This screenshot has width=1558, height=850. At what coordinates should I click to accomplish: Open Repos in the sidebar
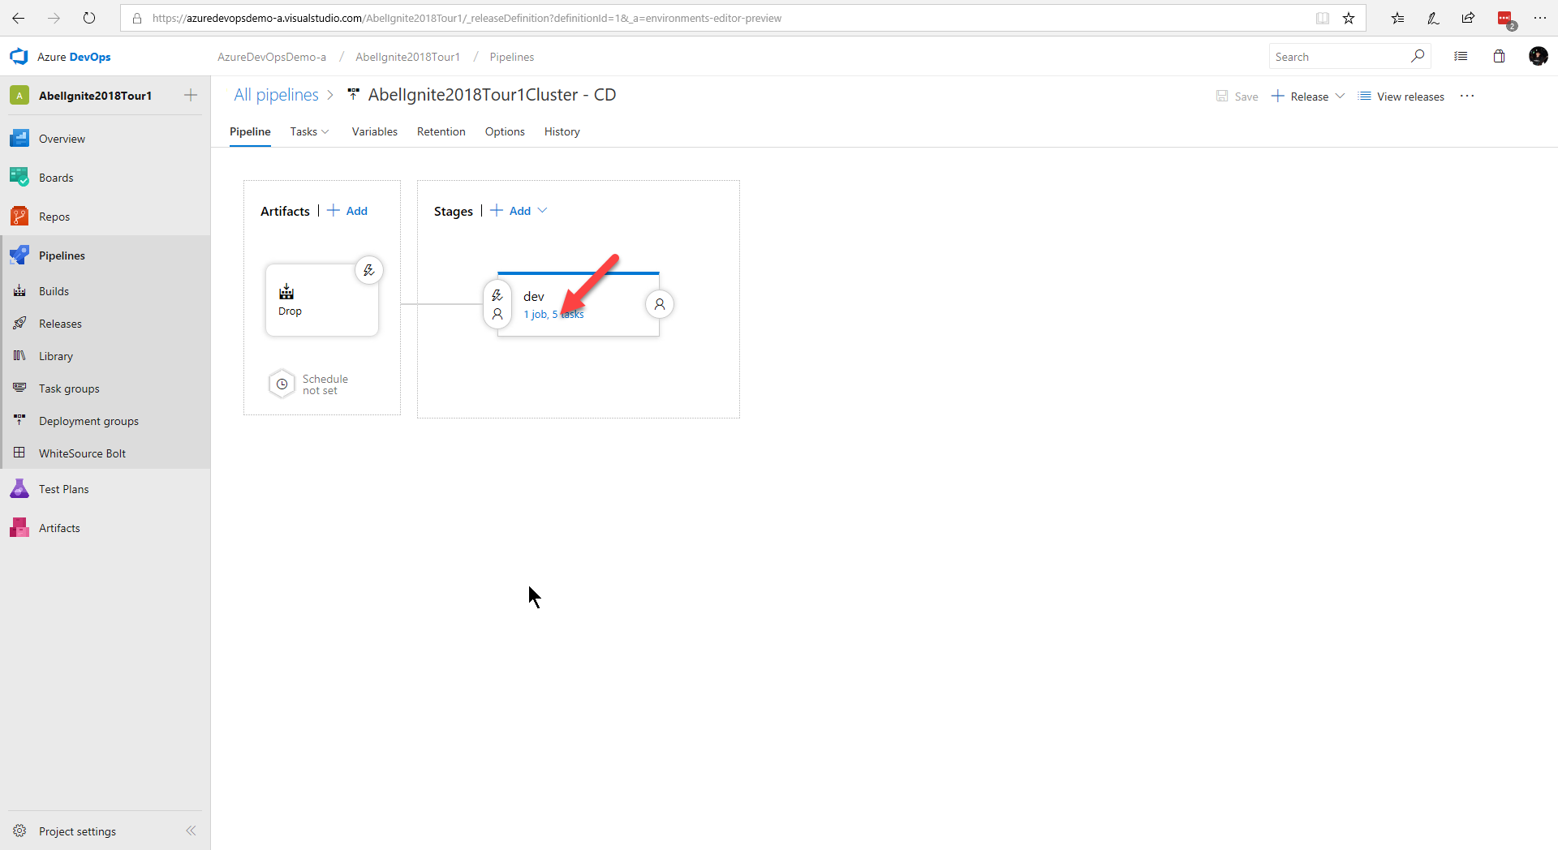(54, 217)
